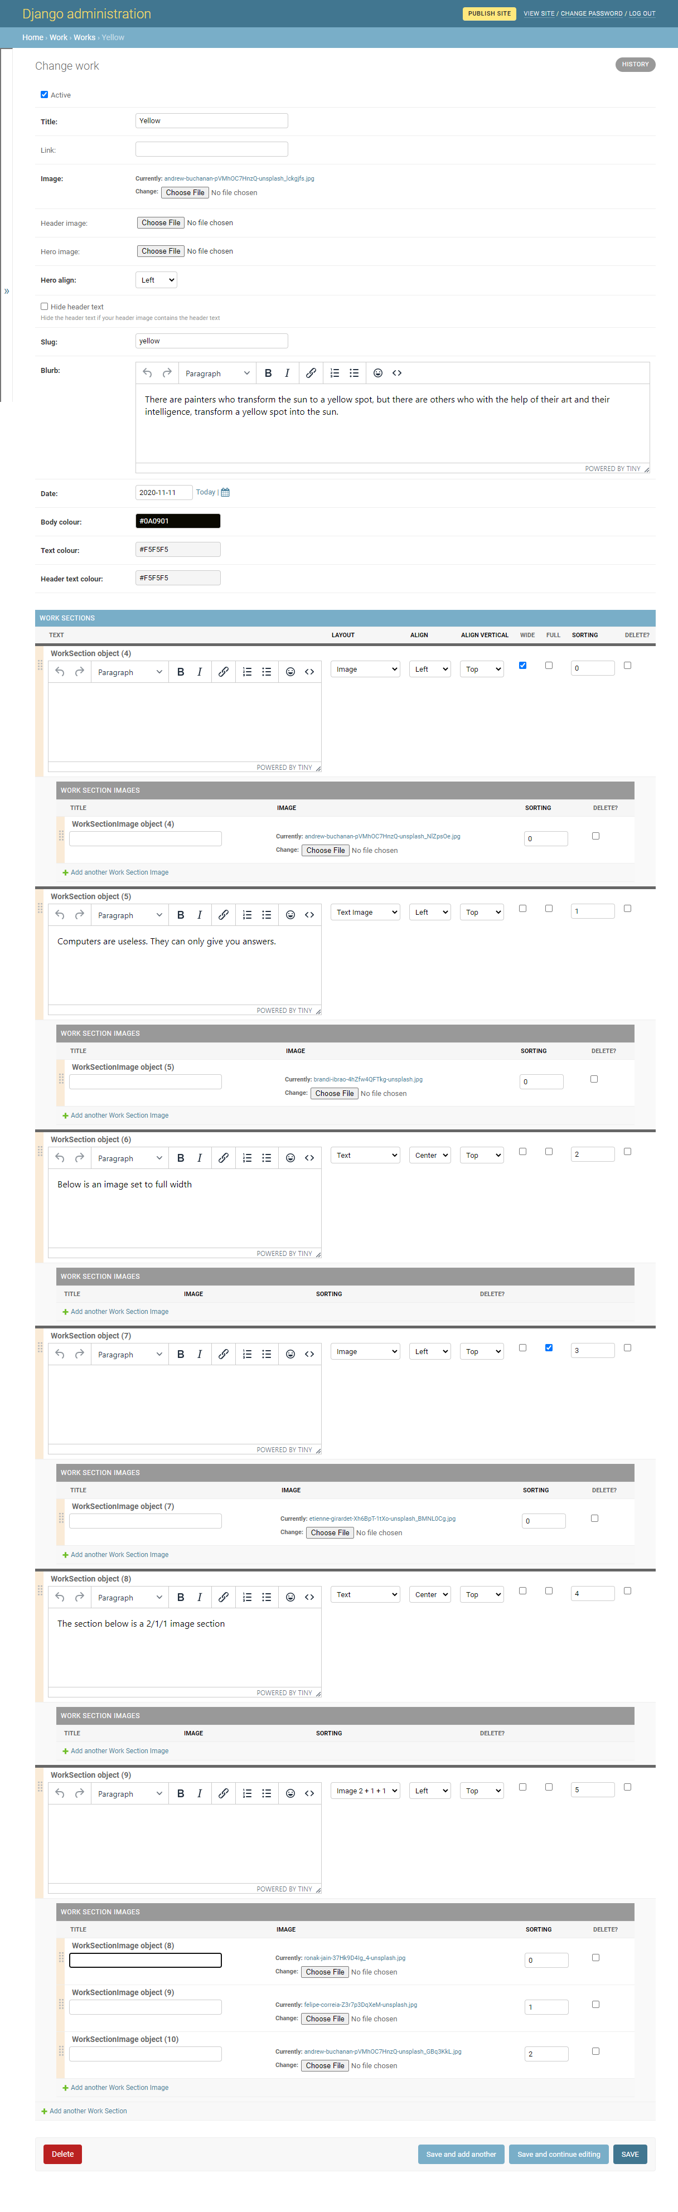
Task: Click Italic icon in Blurb editor toolbar
Action: click(287, 373)
